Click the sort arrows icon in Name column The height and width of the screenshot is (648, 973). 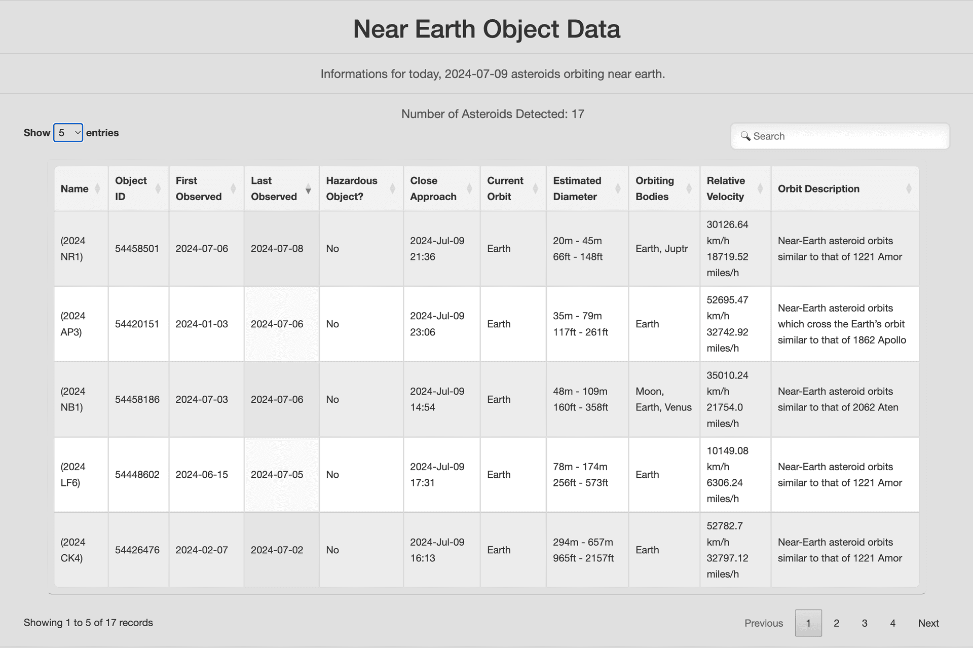97,189
